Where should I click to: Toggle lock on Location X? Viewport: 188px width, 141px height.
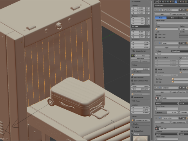tap(148, 8)
